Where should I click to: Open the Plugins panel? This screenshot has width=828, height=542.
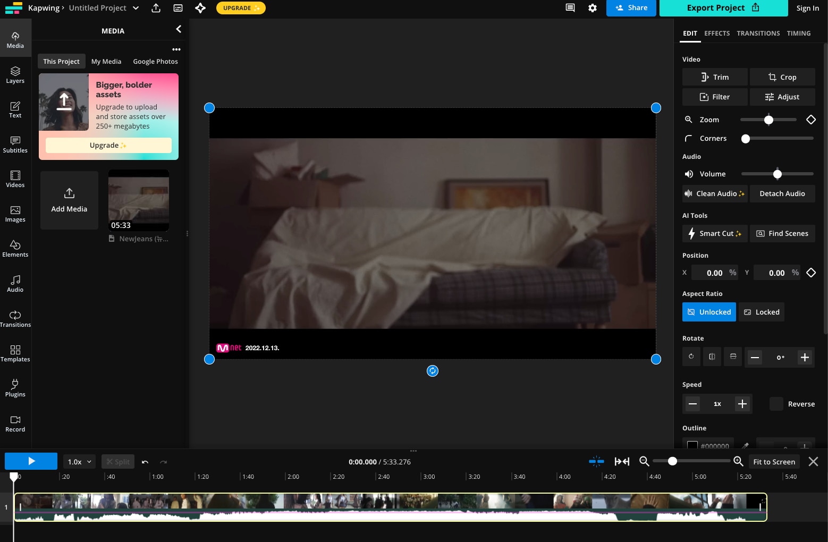pos(15,388)
